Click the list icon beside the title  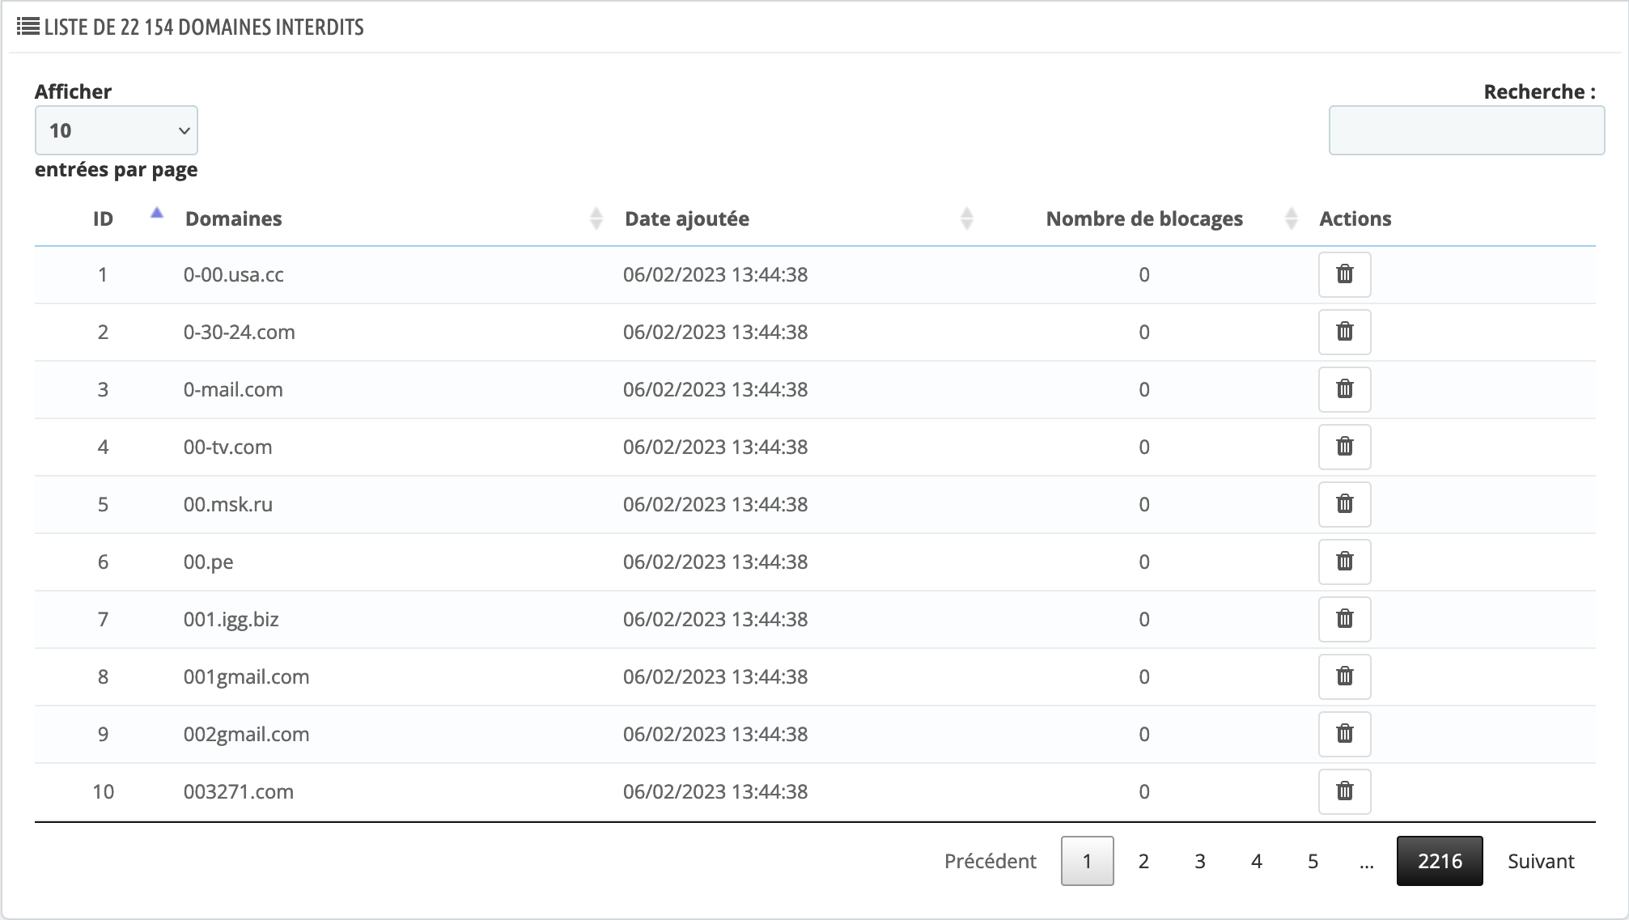click(x=28, y=27)
